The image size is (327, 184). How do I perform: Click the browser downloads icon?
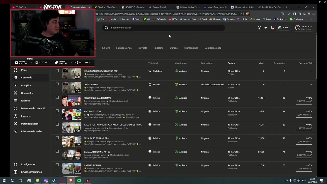[290, 14]
